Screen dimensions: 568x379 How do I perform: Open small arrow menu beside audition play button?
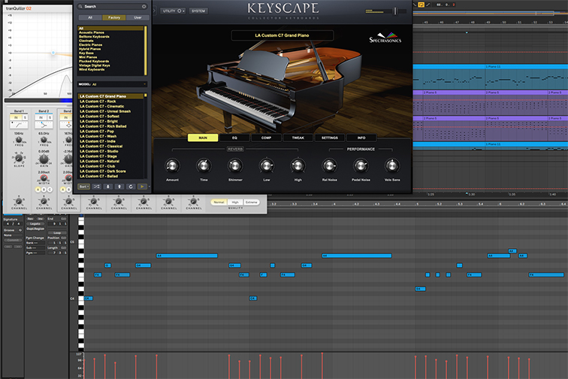pos(149,186)
